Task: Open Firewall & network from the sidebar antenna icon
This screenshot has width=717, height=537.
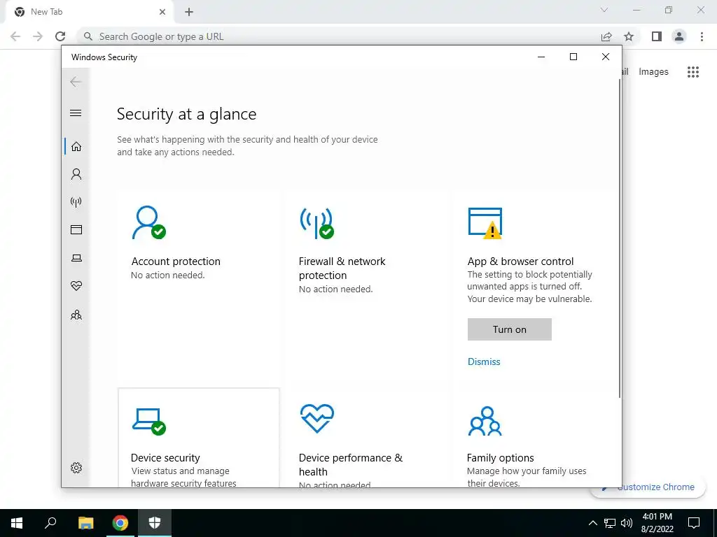Action: coord(76,202)
